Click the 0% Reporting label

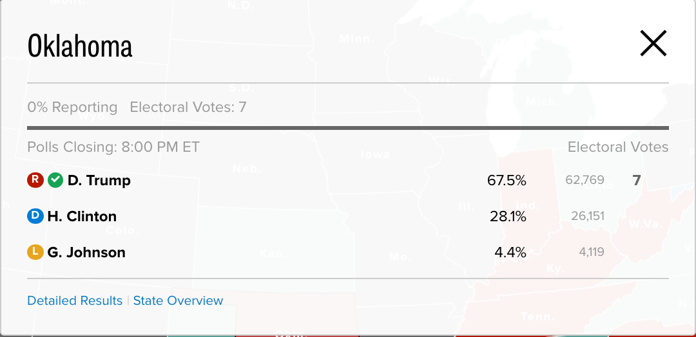(72, 107)
